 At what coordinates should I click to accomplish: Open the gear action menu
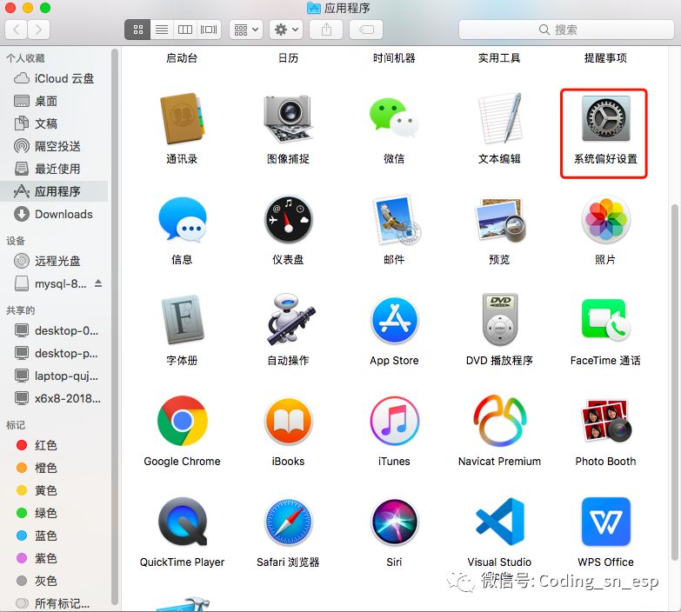286,30
